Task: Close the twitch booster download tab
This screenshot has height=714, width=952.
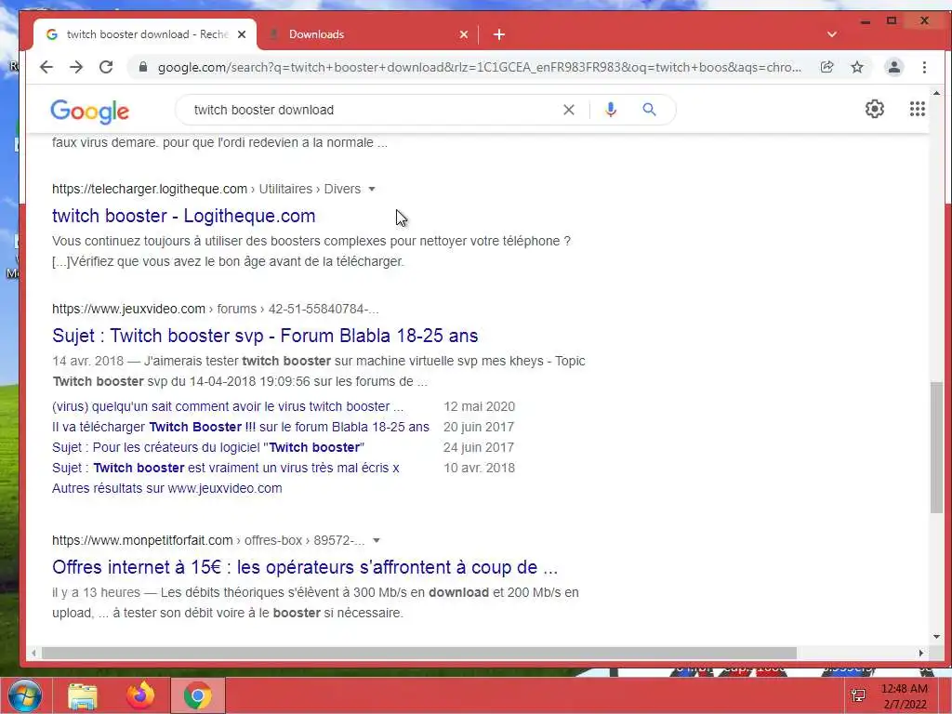Action: (x=242, y=34)
